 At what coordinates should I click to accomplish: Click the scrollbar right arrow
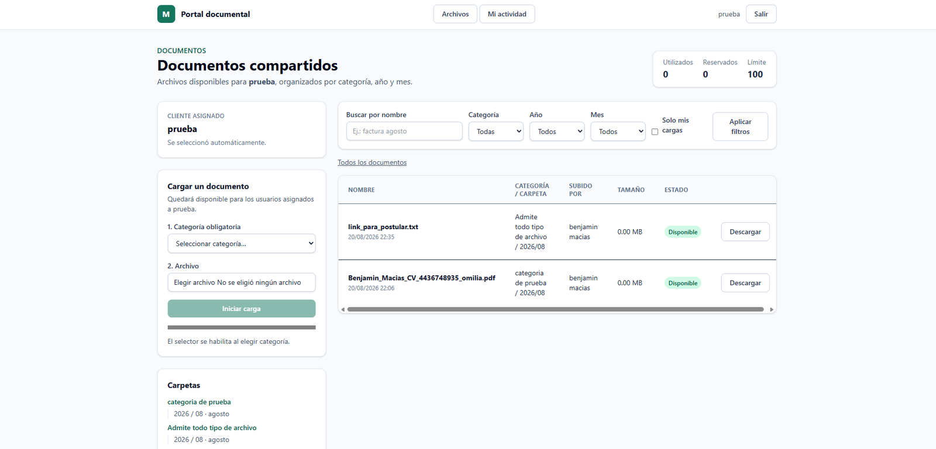pyautogui.click(x=772, y=309)
